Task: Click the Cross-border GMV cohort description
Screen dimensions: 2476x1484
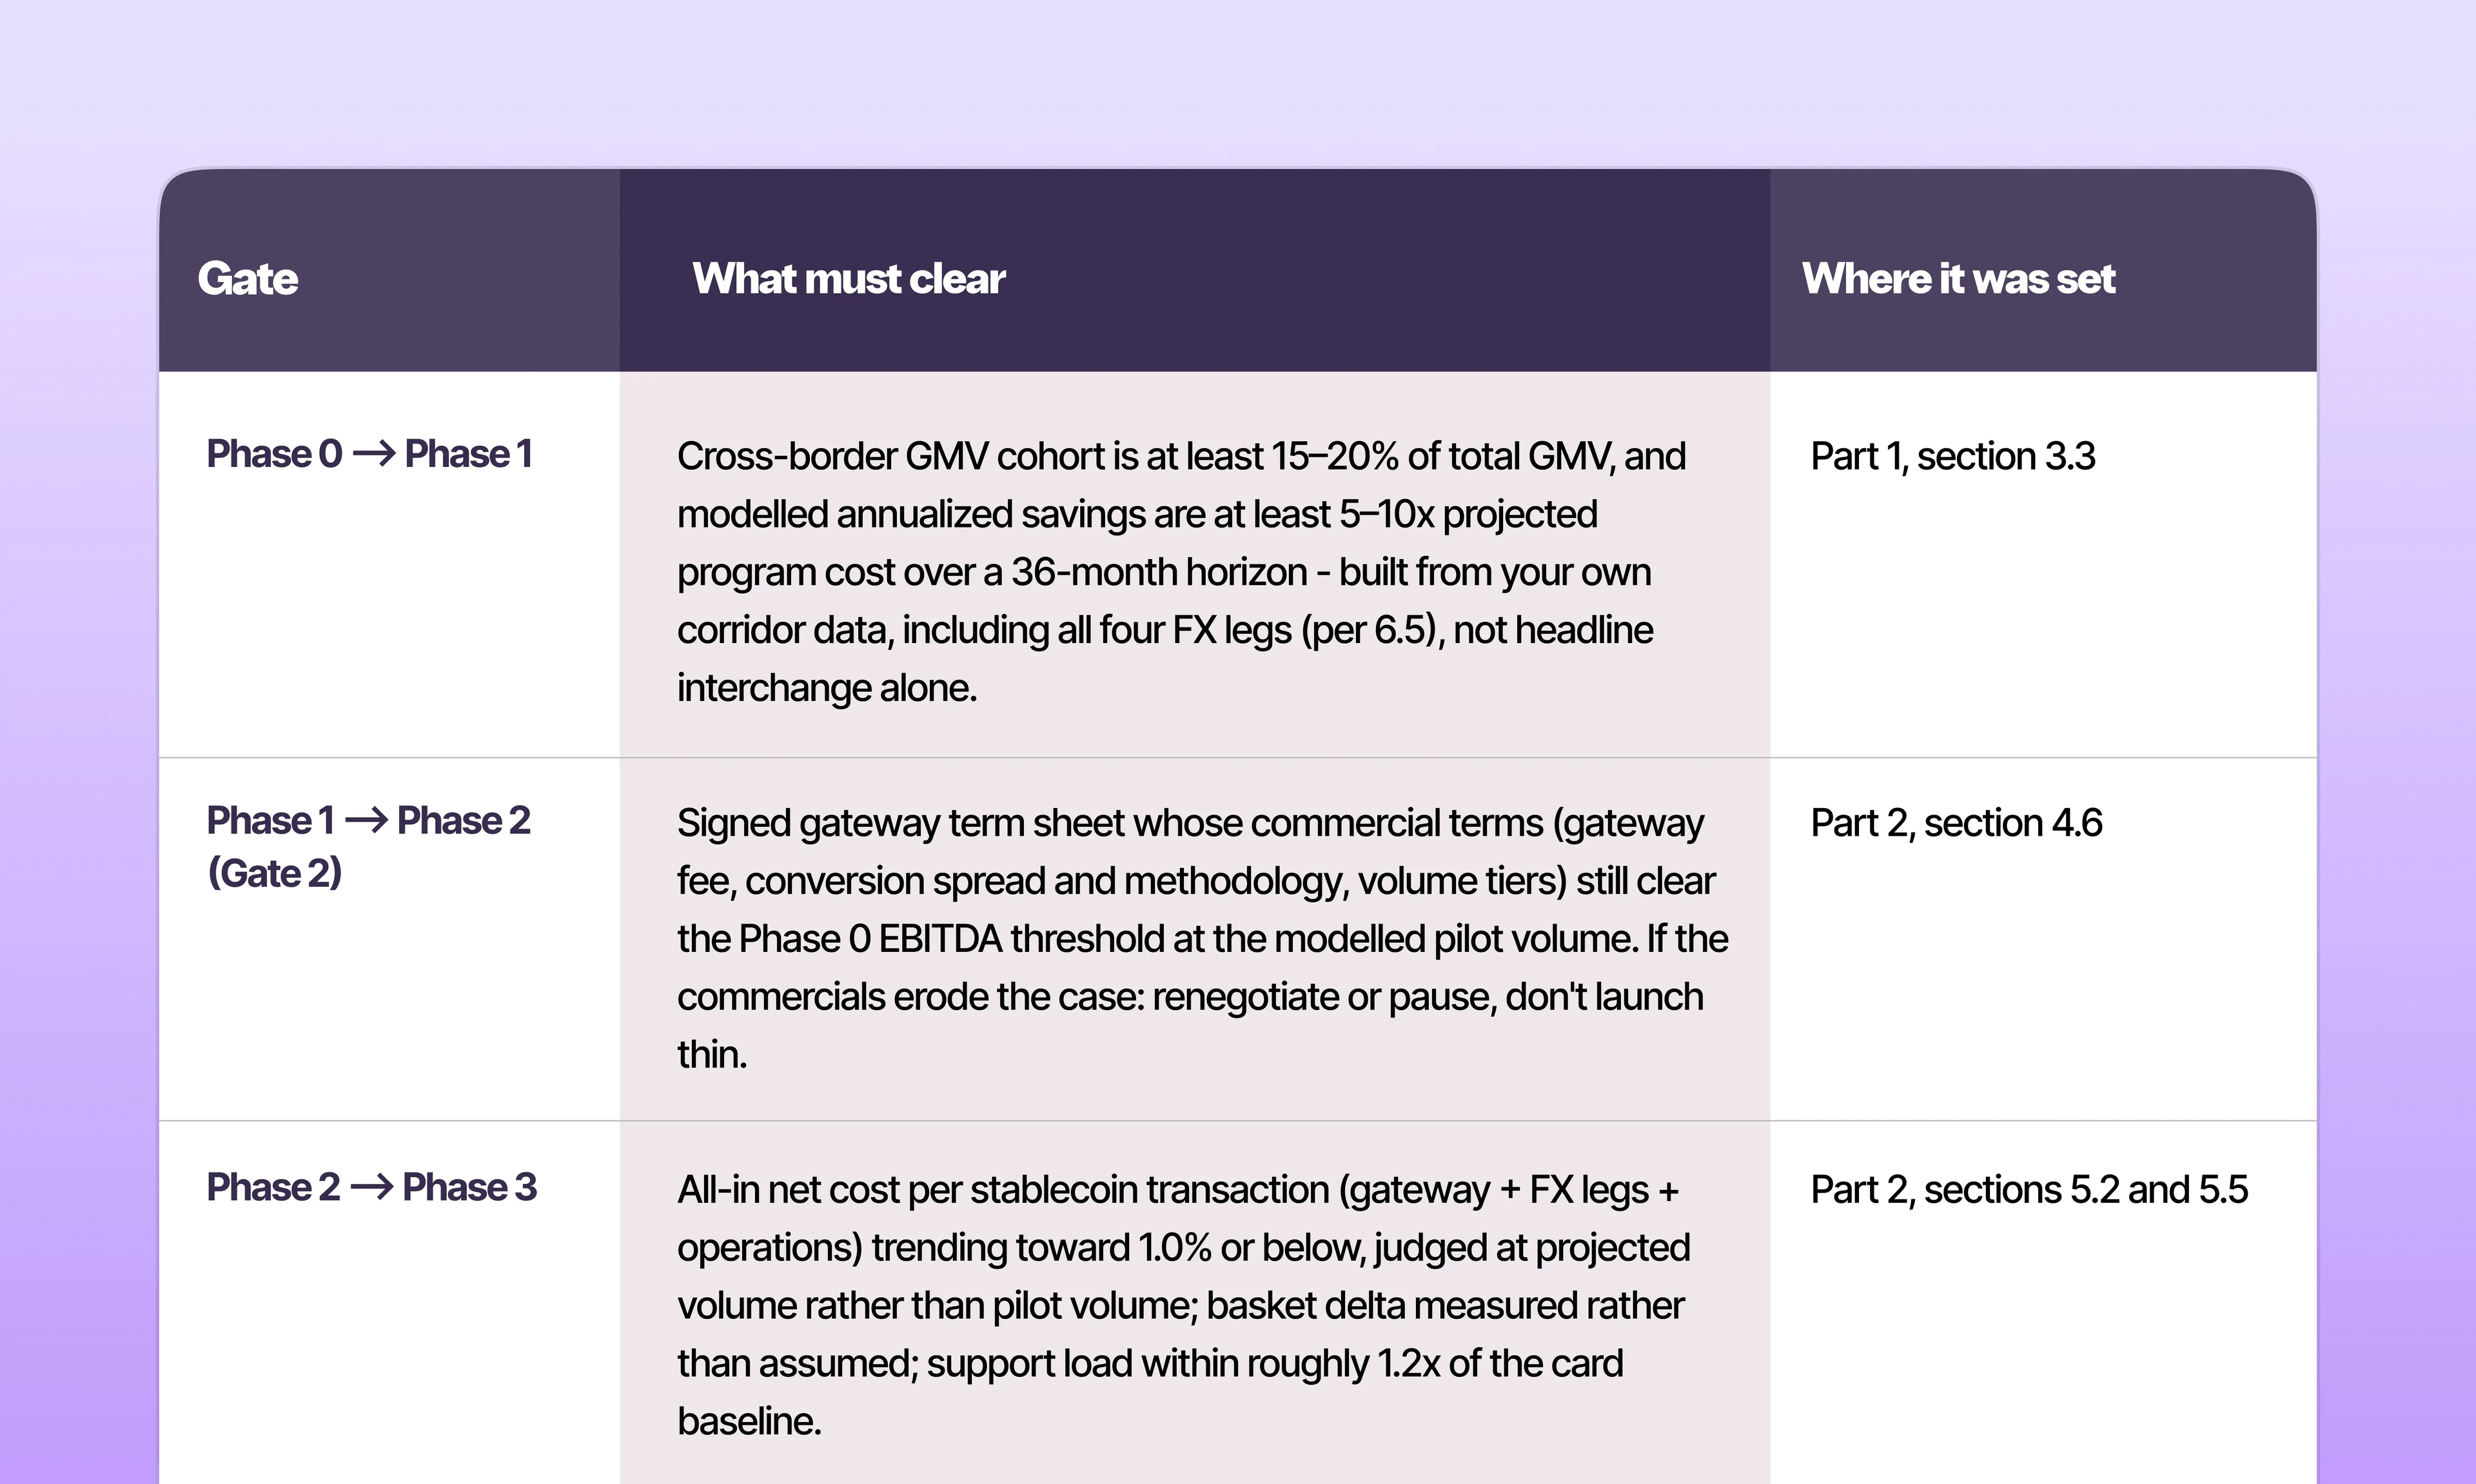Action: tap(1181, 572)
